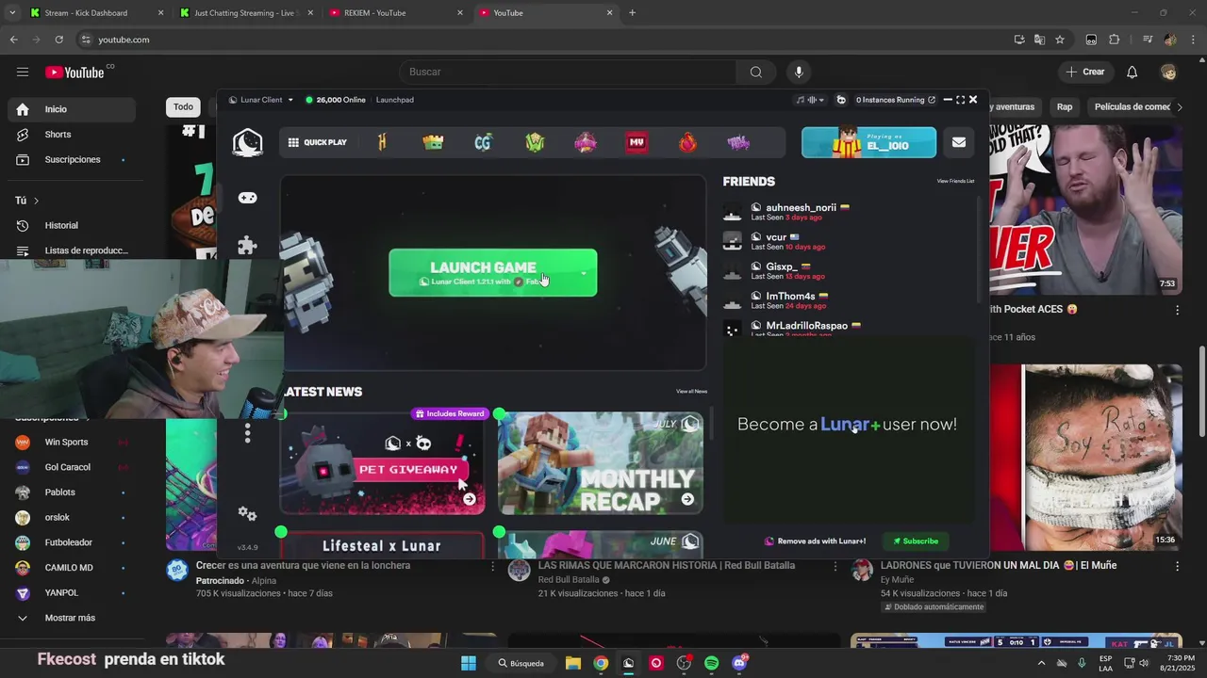Viewport: 1207px width, 678px height.
Task: Pop out the Lunar Client window
Action: point(932,100)
